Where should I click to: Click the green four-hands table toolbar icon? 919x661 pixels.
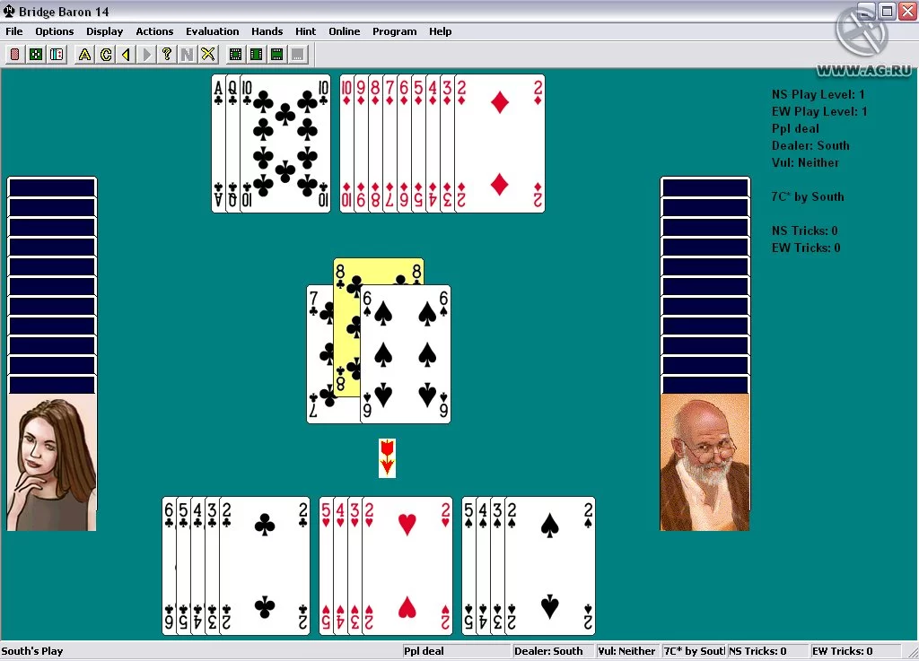[x=36, y=55]
